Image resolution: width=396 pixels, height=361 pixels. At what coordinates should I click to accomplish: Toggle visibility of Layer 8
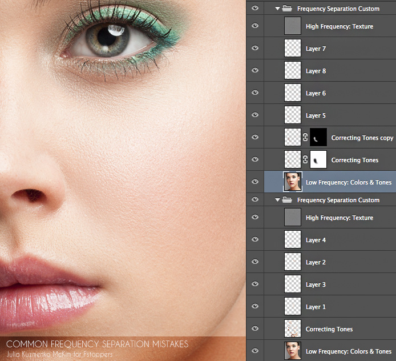(x=255, y=70)
